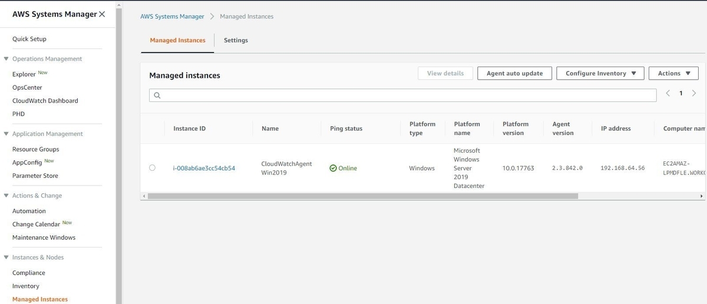Open Maintenance Windows in sidebar
Viewport: 707px width, 304px height.
44,237
